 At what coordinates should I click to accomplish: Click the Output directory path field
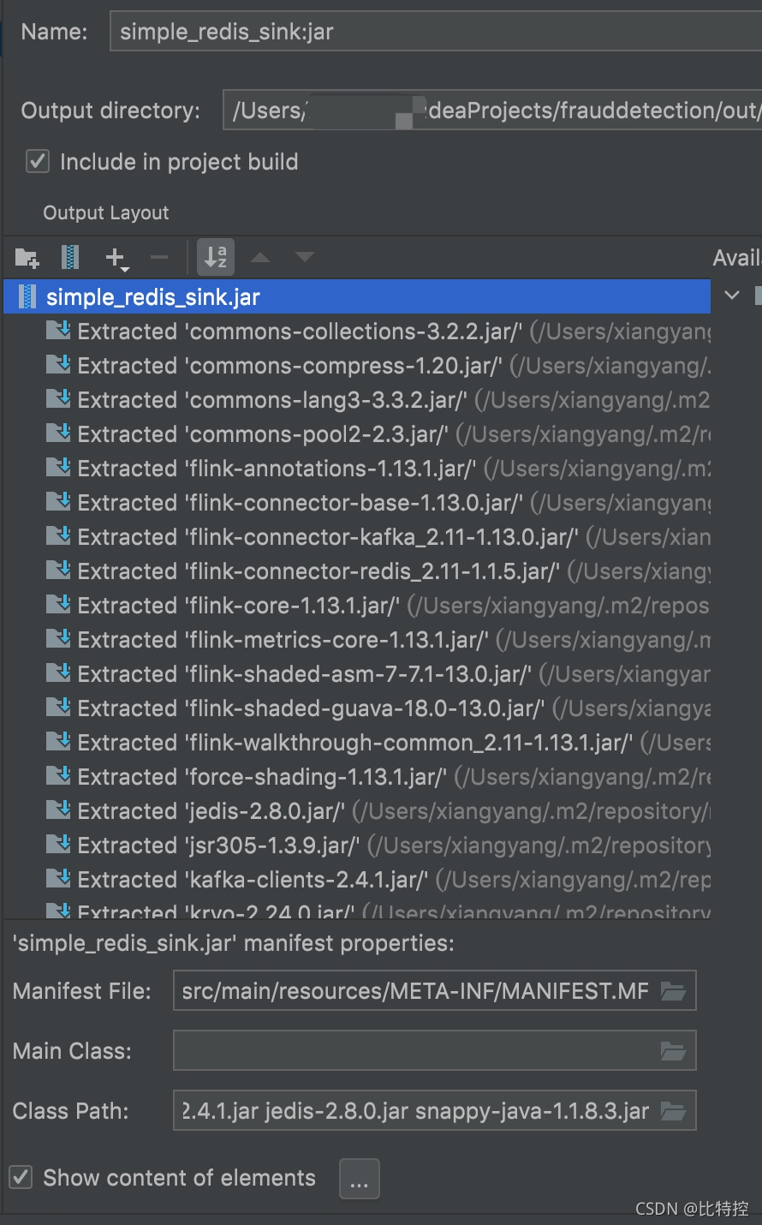[x=492, y=111]
